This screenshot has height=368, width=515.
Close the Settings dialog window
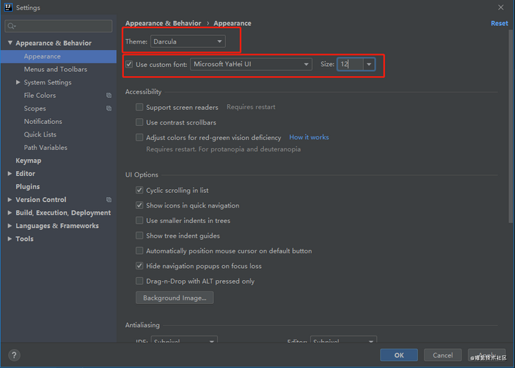501,8
